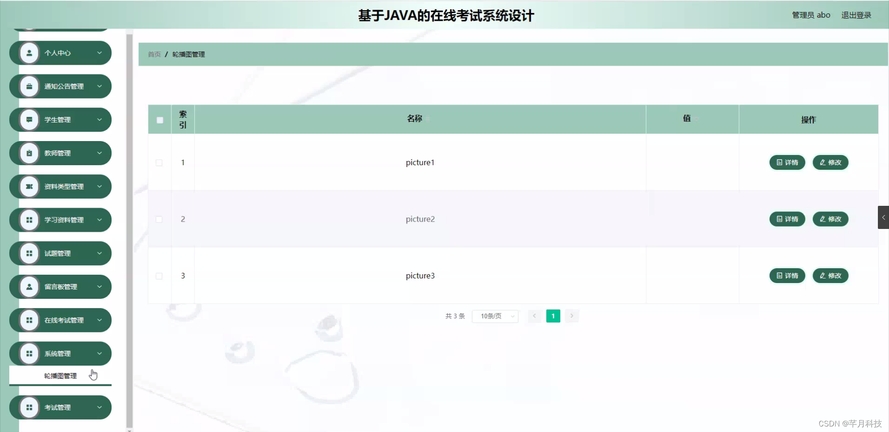This screenshot has height=432, width=889.
Task: Open the 10条/页 page size dropdown
Action: click(x=495, y=316)
